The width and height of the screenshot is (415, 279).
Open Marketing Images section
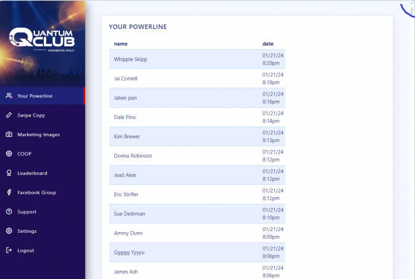(x=39, y=134)
